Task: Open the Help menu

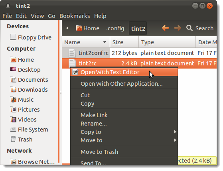Action: click(x=100, y=16)
